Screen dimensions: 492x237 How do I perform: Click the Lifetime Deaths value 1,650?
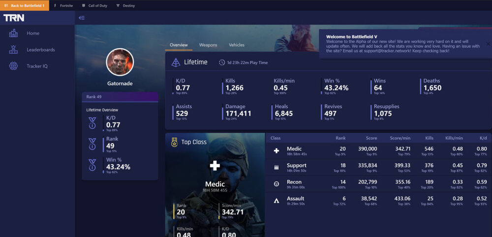tap(432, 88)
